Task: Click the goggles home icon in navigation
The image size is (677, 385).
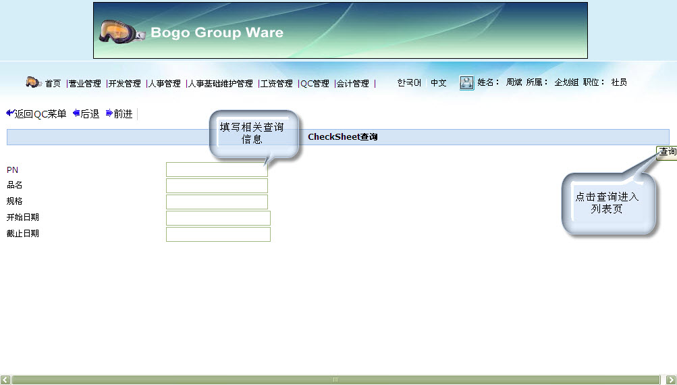Action: [33, 82]
